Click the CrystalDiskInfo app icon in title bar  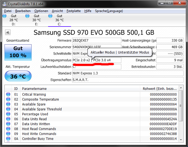[x=4, y=4]
